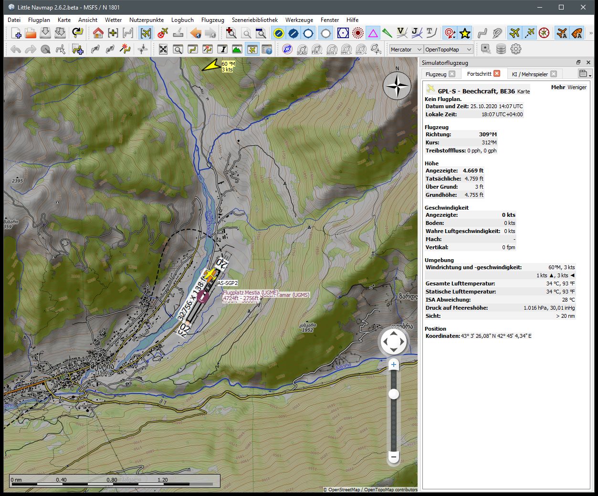Open the Flugplan menu

tap(39, 20)
